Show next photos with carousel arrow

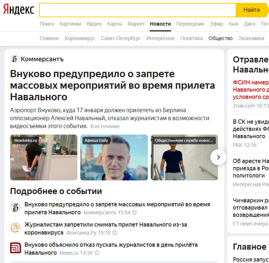[x=218, y=157]
